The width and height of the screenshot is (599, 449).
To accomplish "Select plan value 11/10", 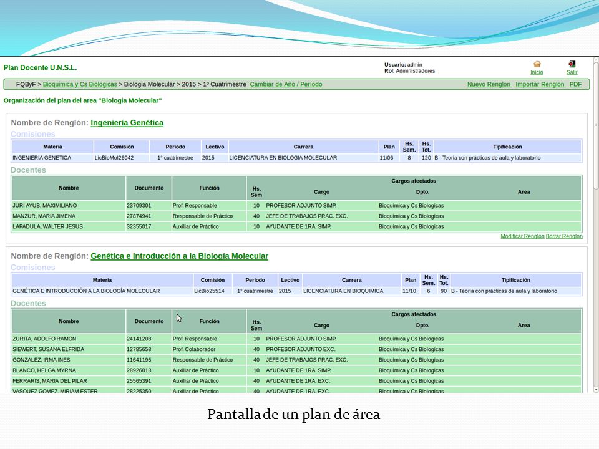I will click(409, 291).
